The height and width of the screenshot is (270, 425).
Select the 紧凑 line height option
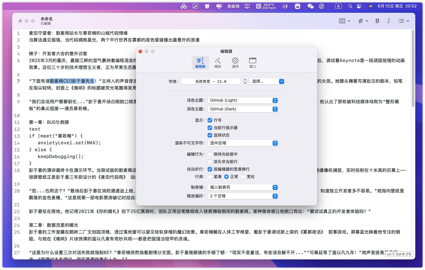pos(210,177)
